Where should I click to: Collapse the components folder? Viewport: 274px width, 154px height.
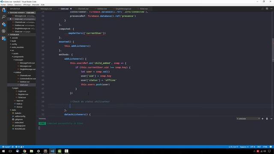[x=18, y=57]
